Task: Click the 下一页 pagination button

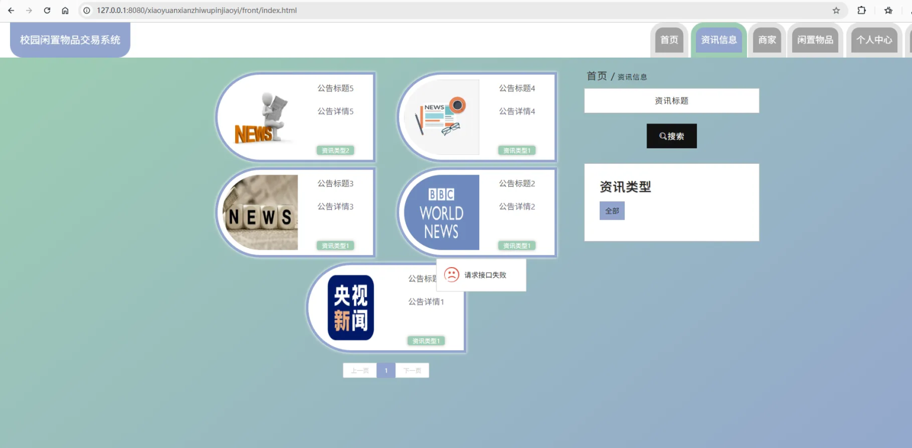Action: (x=412, y=371)
